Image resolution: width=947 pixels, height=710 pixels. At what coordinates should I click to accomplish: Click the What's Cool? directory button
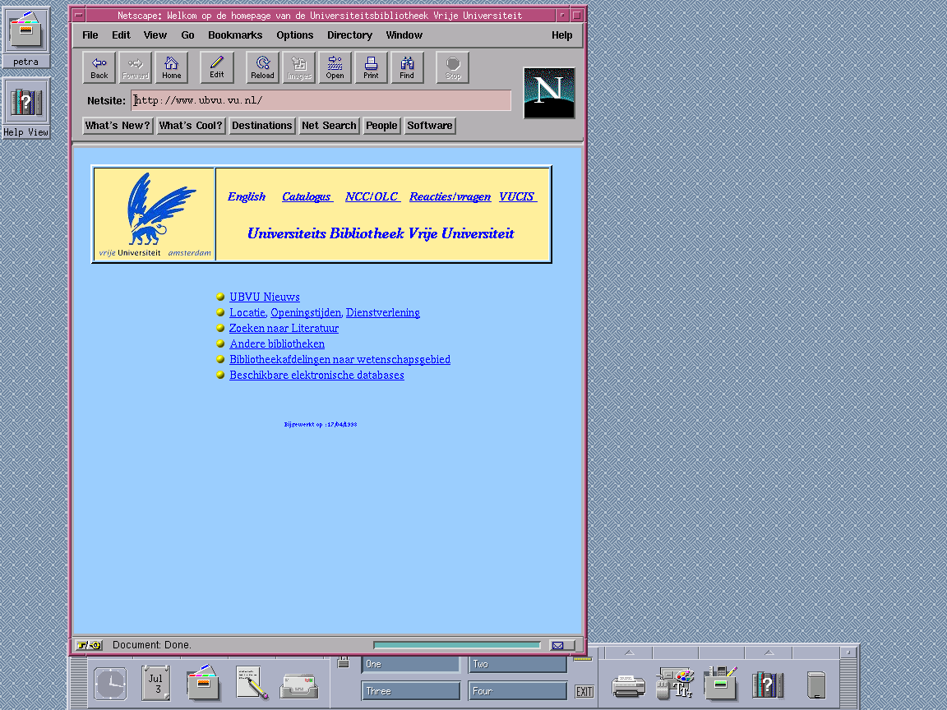click(191, 126)
